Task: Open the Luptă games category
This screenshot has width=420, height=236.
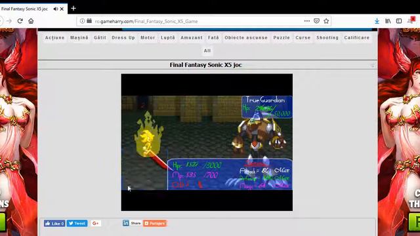Action: (x=168, y=38)
